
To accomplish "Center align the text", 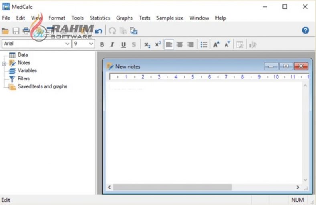I will pos(180,44).
